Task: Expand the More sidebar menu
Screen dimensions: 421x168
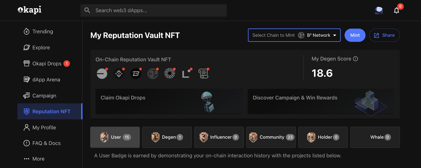Action: 34,159
